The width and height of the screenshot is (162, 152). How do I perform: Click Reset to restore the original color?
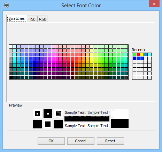pyautogui.click(x=110, y=141)
